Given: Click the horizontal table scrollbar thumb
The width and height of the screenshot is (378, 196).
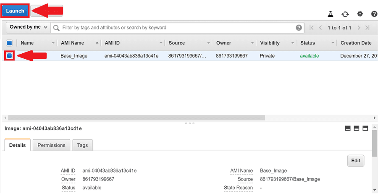Looking at the screenshot, I should click(136, 118).
